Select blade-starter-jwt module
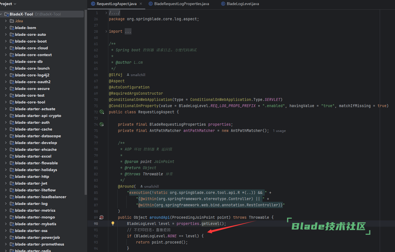The height and width of the screenshot is (252, 395). pyautogui.click(x=31, y=183)
